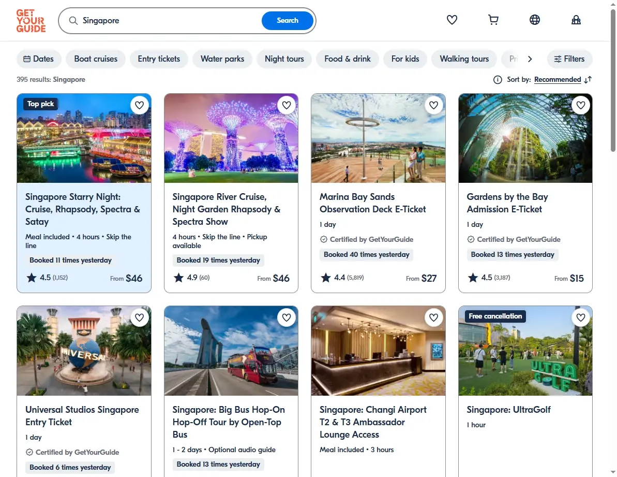Viewport: 617px width, 477px height.
Task: Select the Water parks category chip
Action: coord(222,59)
